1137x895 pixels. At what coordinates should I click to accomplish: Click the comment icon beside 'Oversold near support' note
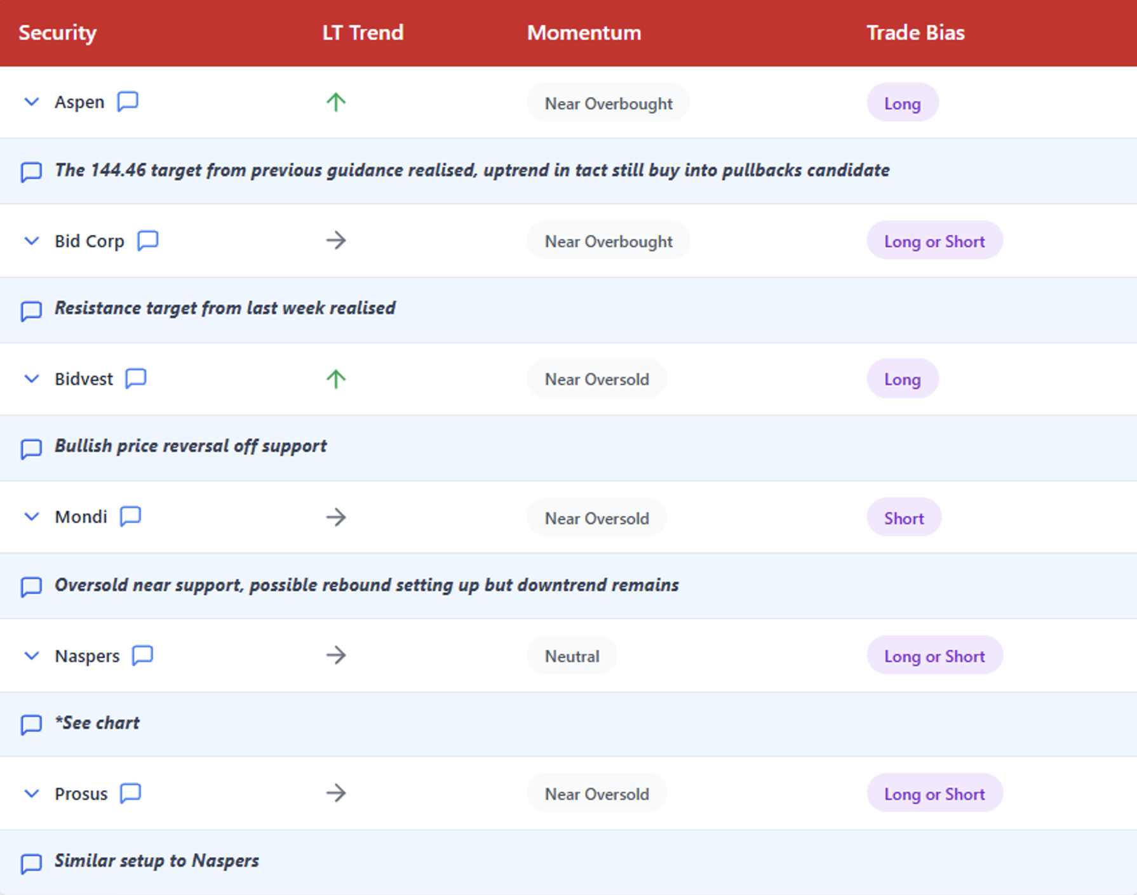tap(31, 587)
